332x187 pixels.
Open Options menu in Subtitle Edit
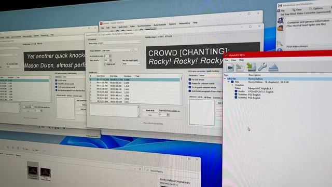pos(172,24)
